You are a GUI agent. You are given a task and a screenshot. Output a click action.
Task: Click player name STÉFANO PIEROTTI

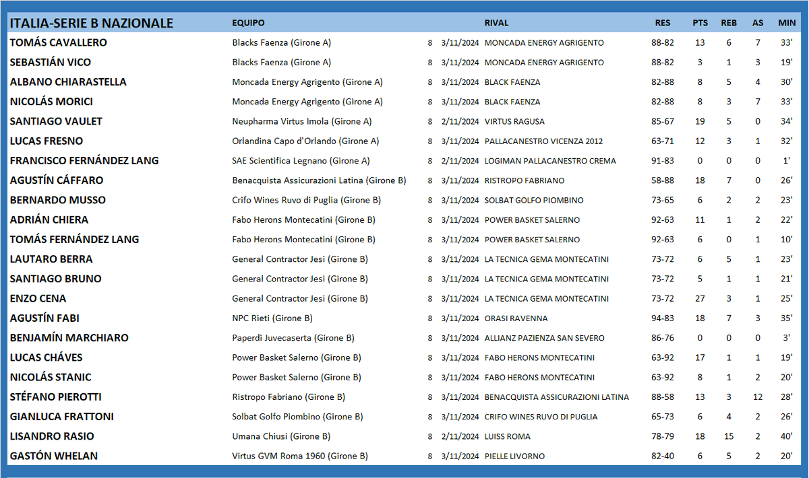click(x=56, y=397)
